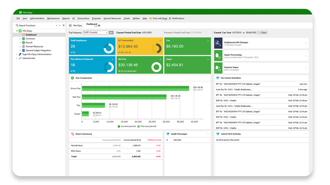
Task: Close the Search Functions panel with X
Action: tap(64, 25)
